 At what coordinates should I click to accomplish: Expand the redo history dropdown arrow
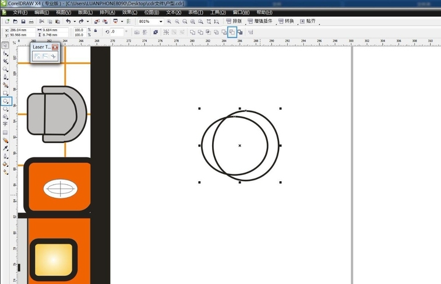(88, 22)
